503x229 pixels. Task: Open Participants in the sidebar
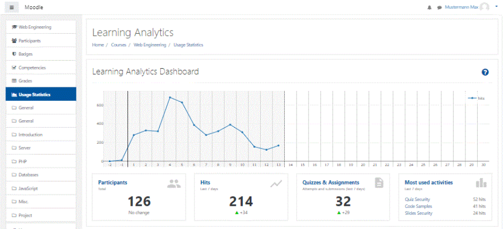point(30,41)
